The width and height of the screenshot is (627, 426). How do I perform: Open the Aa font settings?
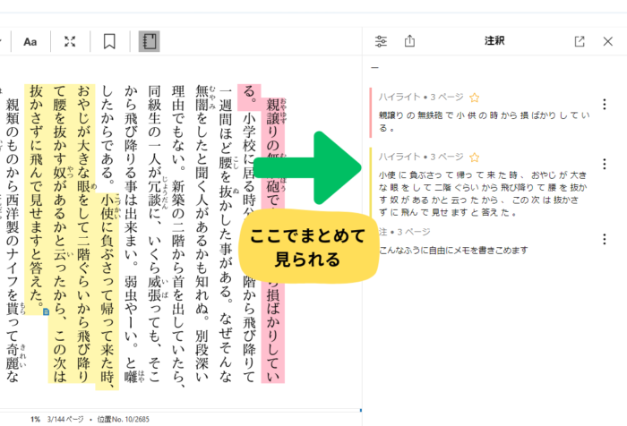30,41
